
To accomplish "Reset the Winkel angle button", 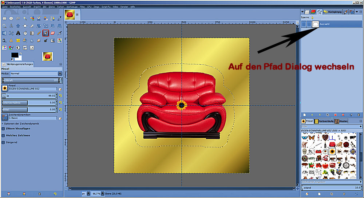I will coord(60,110).
